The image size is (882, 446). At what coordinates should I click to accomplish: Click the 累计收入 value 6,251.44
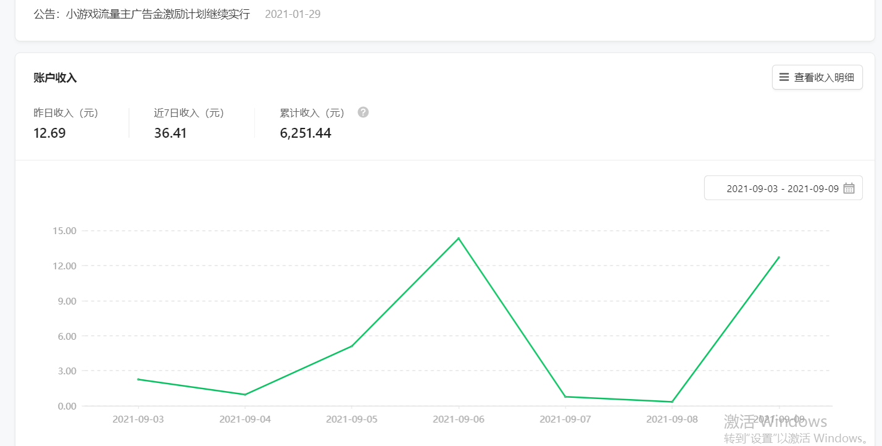pyautogui.click(x=306, y=133)
